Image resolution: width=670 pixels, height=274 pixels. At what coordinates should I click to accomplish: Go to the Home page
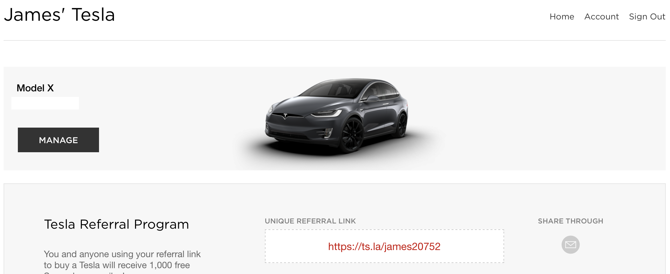tap(562, 17)
